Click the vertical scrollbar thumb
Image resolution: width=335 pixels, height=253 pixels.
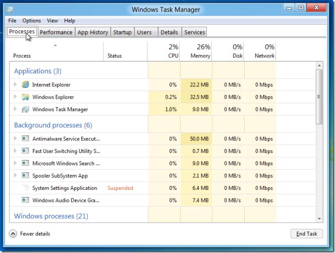click(319, 96)
